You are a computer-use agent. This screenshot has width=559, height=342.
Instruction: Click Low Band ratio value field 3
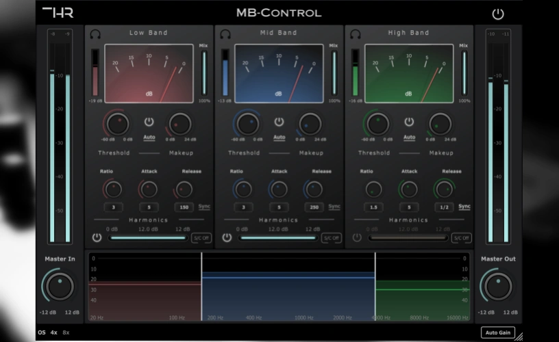tap(113, 207)
